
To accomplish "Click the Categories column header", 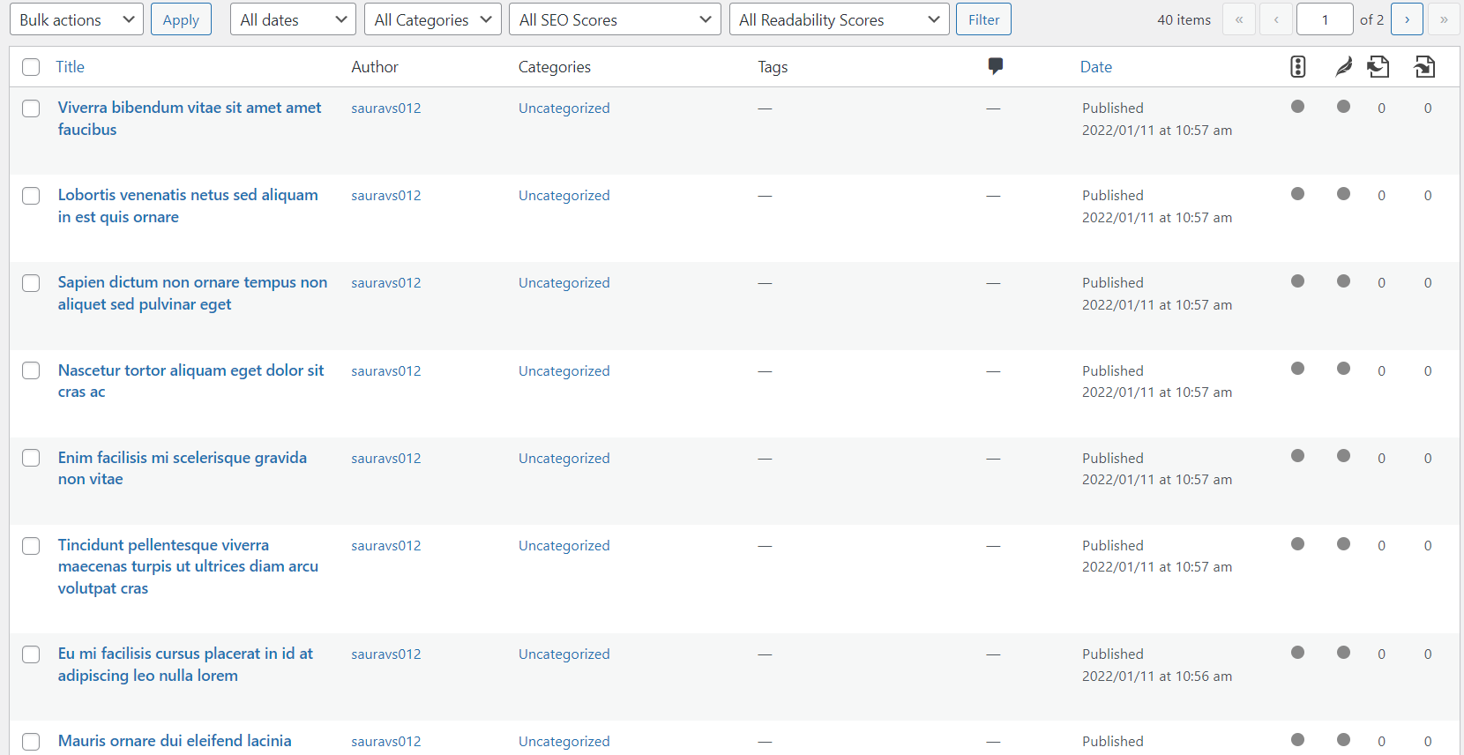I will (x=555, y=67).
